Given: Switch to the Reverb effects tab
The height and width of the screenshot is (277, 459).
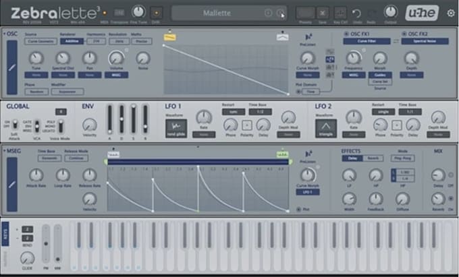Looking at the screenshot, I should [373, 158].
